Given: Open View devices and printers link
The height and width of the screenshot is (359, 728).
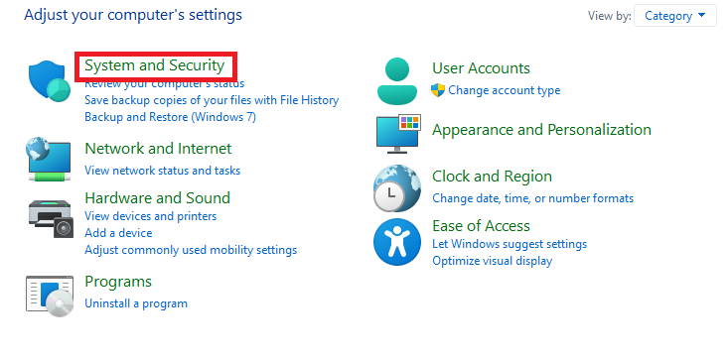Looking at the screenshot, I should coord(150,216).
